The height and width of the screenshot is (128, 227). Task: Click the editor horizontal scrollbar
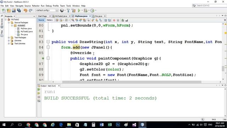[132, 82]
